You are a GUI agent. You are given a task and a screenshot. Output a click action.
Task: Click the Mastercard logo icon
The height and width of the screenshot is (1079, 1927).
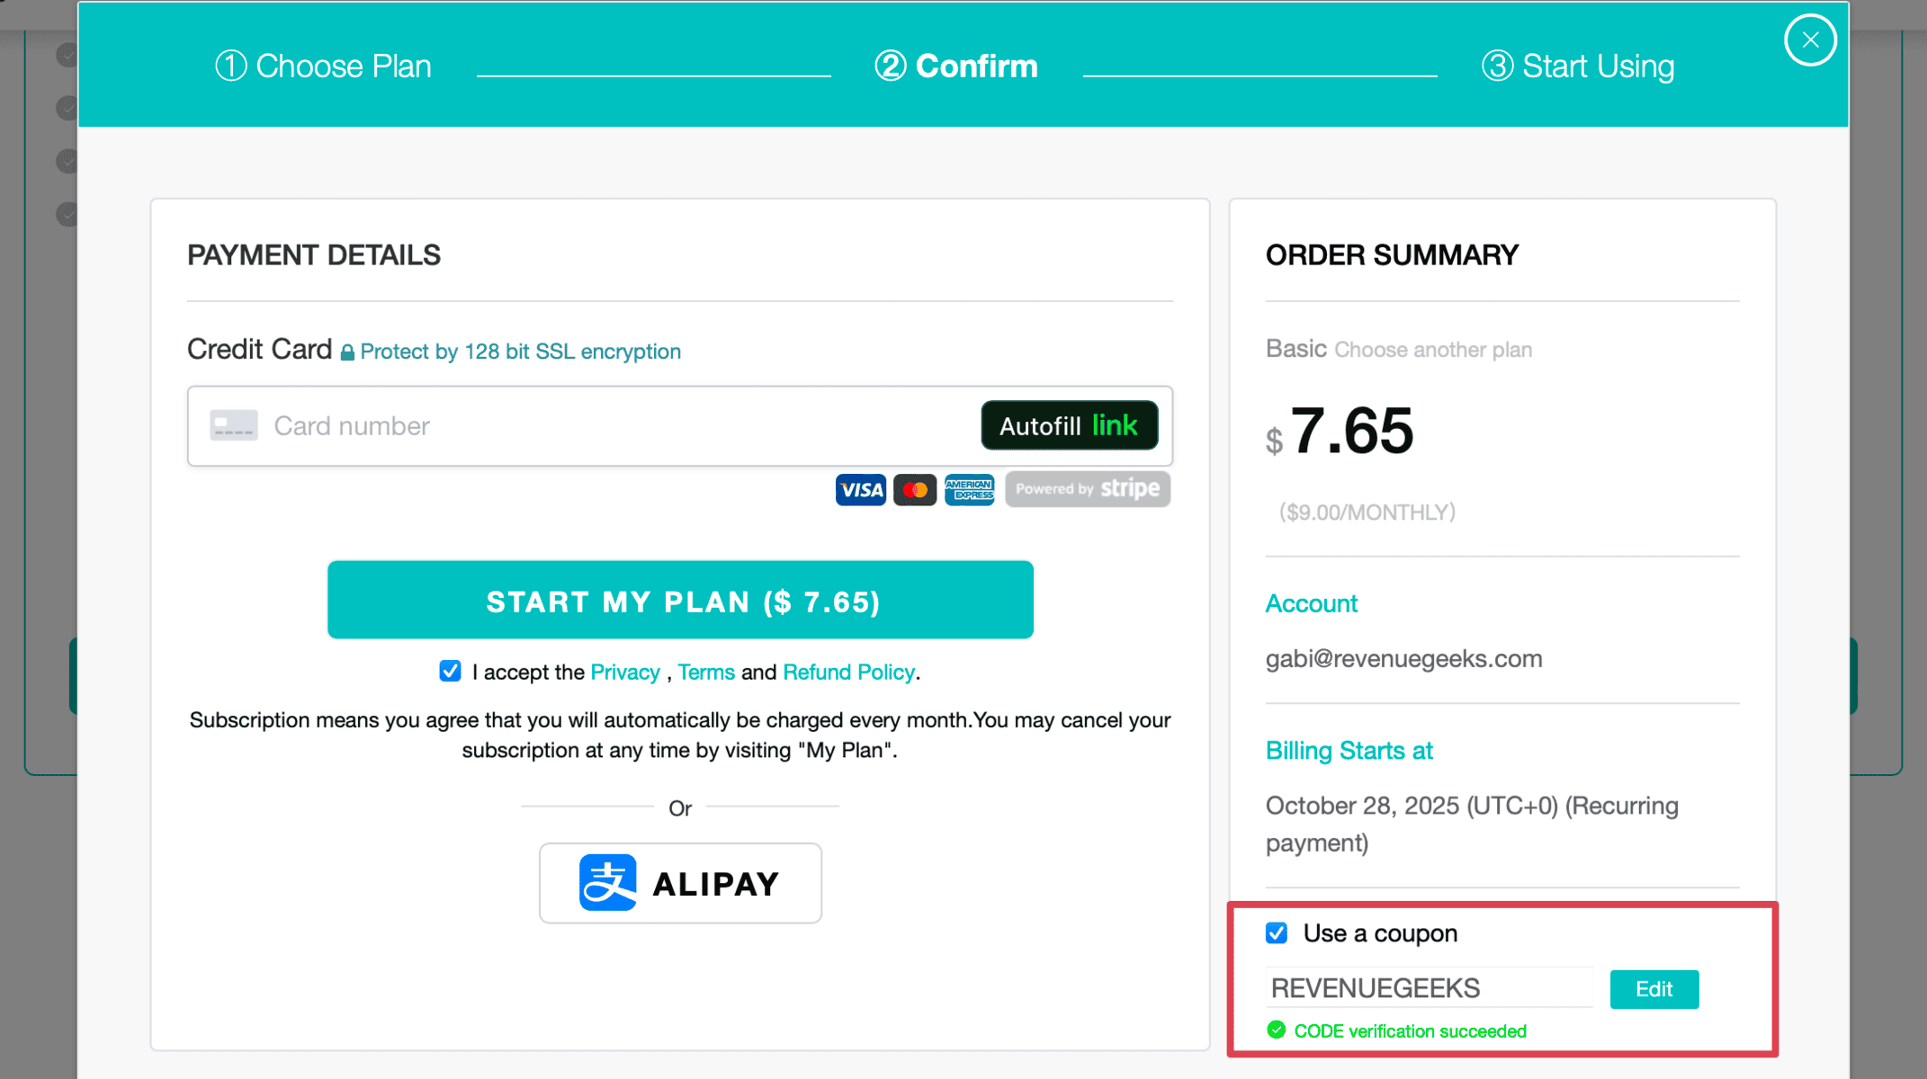(x=915, y=490)
